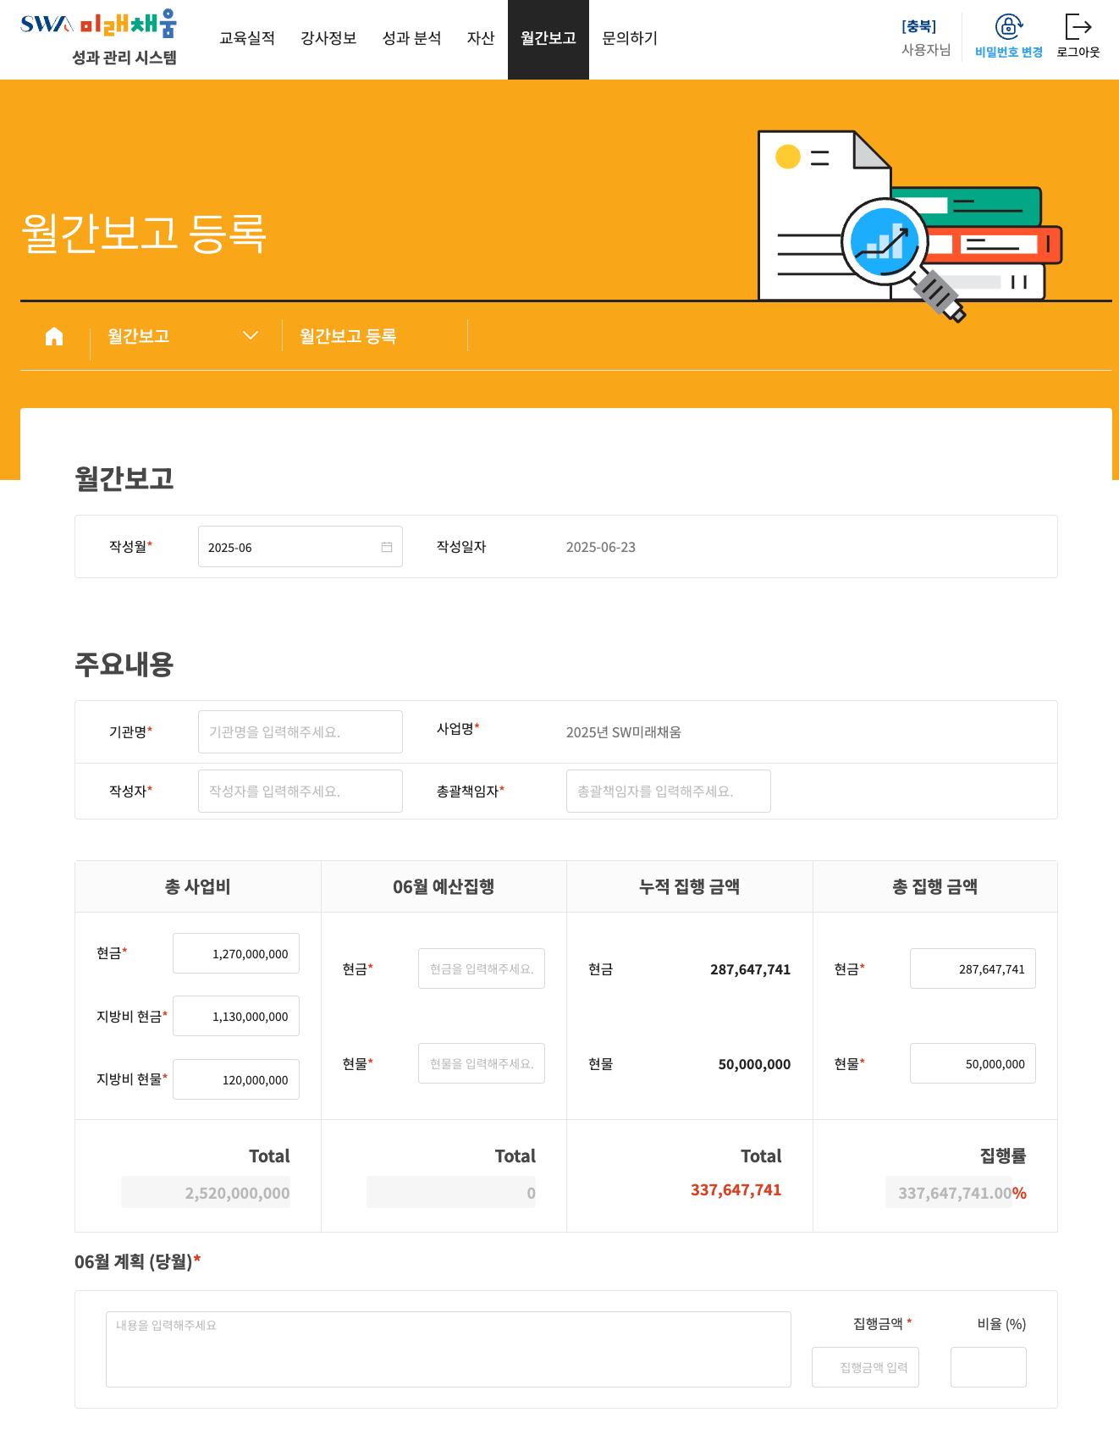Click 사업명 value 2025년 SW미래채움
1119x1429 pixels.
(x=624, y=732)
